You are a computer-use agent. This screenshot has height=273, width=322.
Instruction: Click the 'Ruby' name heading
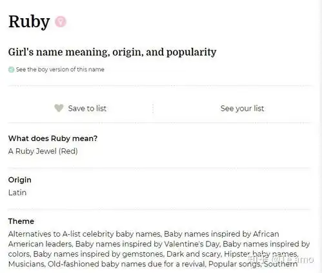coord(29,21)
